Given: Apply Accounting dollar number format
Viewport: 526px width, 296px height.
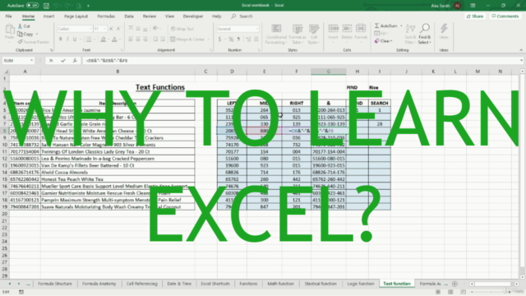Looking at the screenshot, I should [x=219, y=39].
